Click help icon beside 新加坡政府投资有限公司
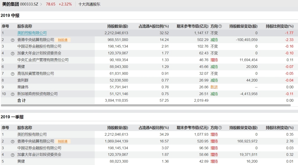 click(13, 94)
